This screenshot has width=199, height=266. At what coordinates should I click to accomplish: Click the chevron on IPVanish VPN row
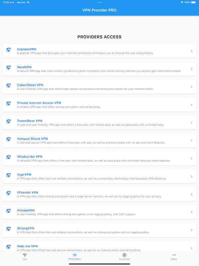click(x=191, y=195)
